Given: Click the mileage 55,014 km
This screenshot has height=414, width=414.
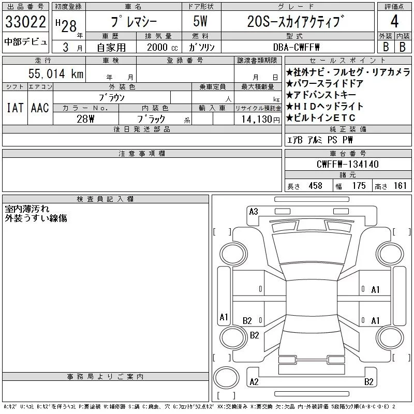Looking at the screenshot, I should [56, 73].
